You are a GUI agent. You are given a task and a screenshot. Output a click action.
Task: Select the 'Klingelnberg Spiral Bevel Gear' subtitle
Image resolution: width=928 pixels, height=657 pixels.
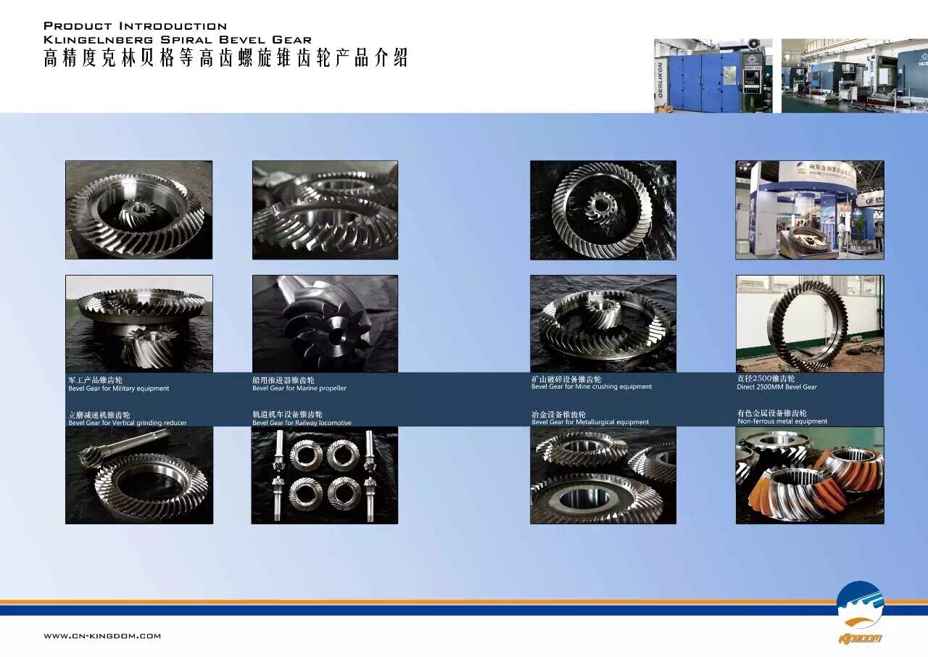tap(178, 41)
